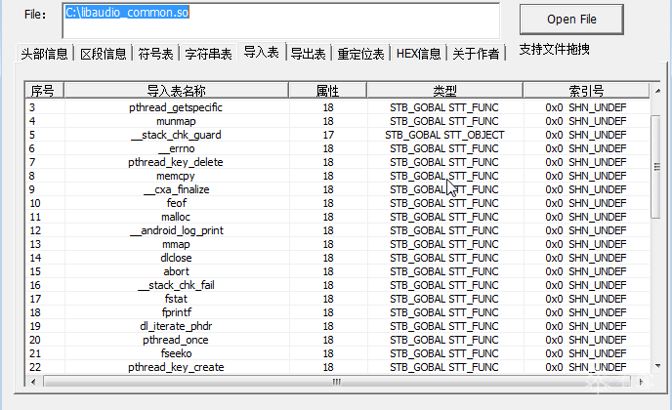Image resolution: width=672 pixels, height=410 pixels.
Task: Select the abort row
Action: click(x=337, y=271)
